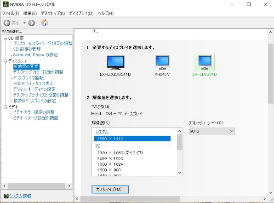
Task: Click main panel horizontal scroll left arrow
Action: coord(77,199)
